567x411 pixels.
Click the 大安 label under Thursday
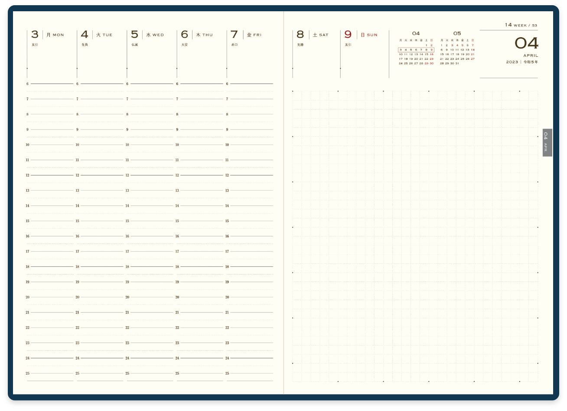(184, 45)
